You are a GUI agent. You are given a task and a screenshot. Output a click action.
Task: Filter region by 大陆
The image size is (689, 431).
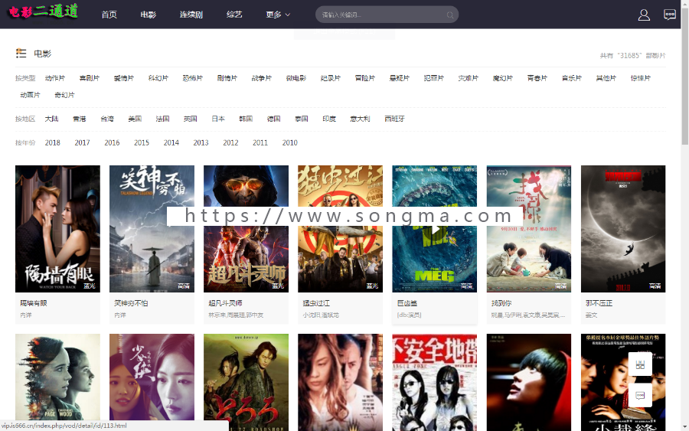(51, 119)
